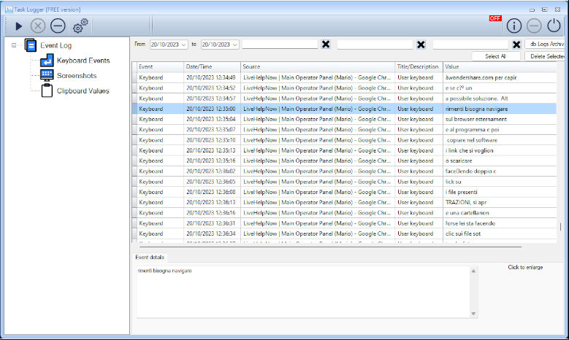This screenshot has width=569, height=340.
Task: Click the first filter text field
Action: coord(280,45)
